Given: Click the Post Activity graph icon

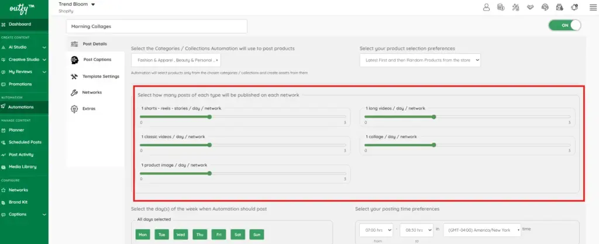Looking at the screenshot, I should point(4,154).
